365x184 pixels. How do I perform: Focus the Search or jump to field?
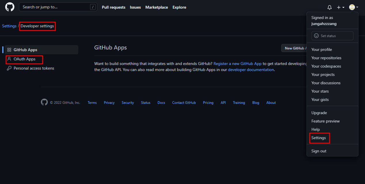(x=58, y=7)
